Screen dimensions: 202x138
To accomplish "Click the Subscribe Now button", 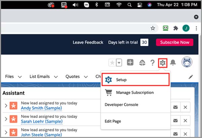I will [x=174, y=42].
